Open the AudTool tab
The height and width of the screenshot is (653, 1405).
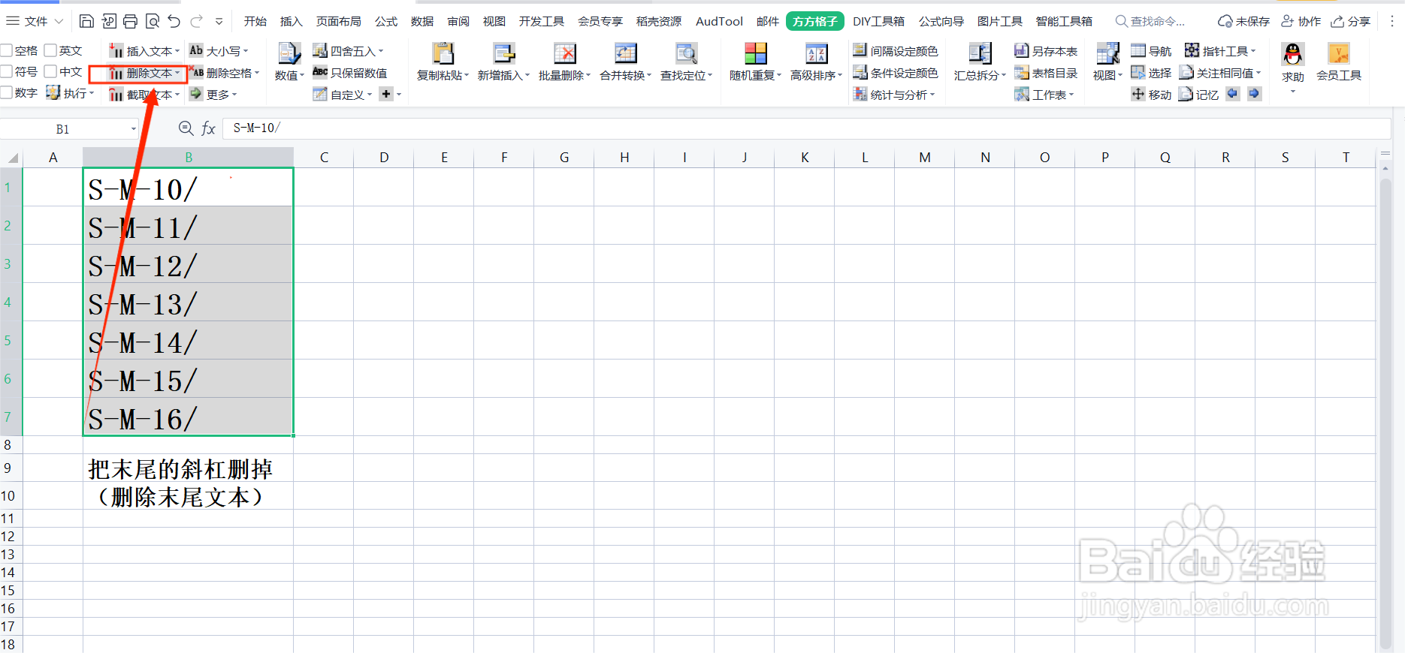click(719, 21)
